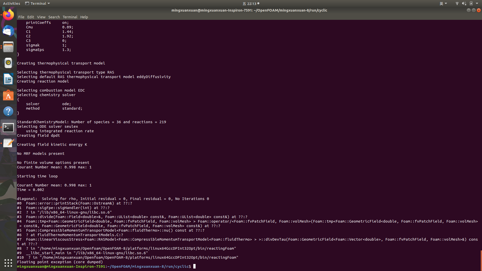
Task: Open the Help menu in the Terminal
Action: point(84,17)
